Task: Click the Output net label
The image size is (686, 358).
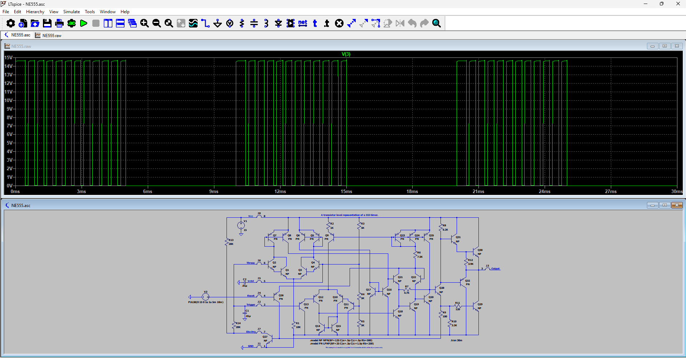Action: [x=495, y=269]
